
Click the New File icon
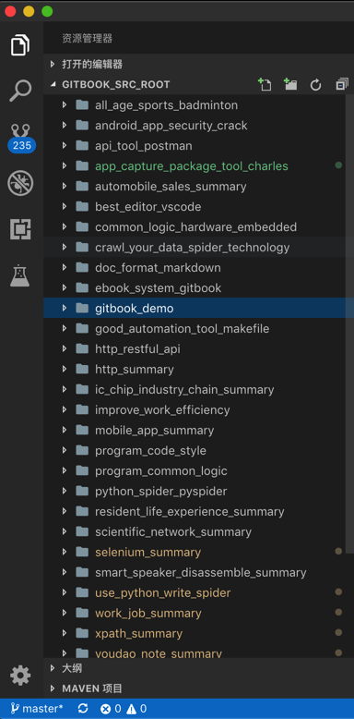[265, 84]
